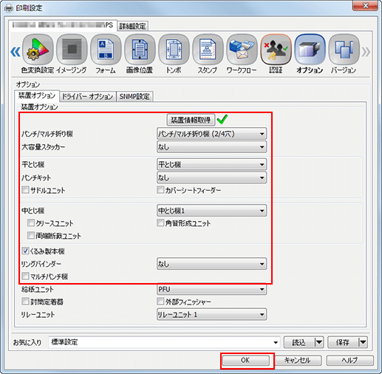Enable the マルチパンチ機 checkbox
The height and width of the screenshot is (374, 382).
[x=25, y=276]
